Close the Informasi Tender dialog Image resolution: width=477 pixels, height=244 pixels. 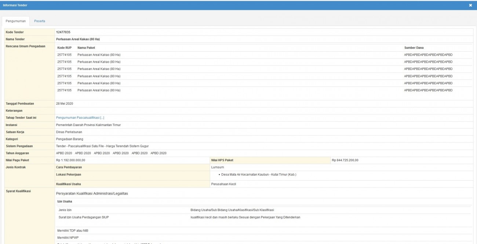coord(470,5)
